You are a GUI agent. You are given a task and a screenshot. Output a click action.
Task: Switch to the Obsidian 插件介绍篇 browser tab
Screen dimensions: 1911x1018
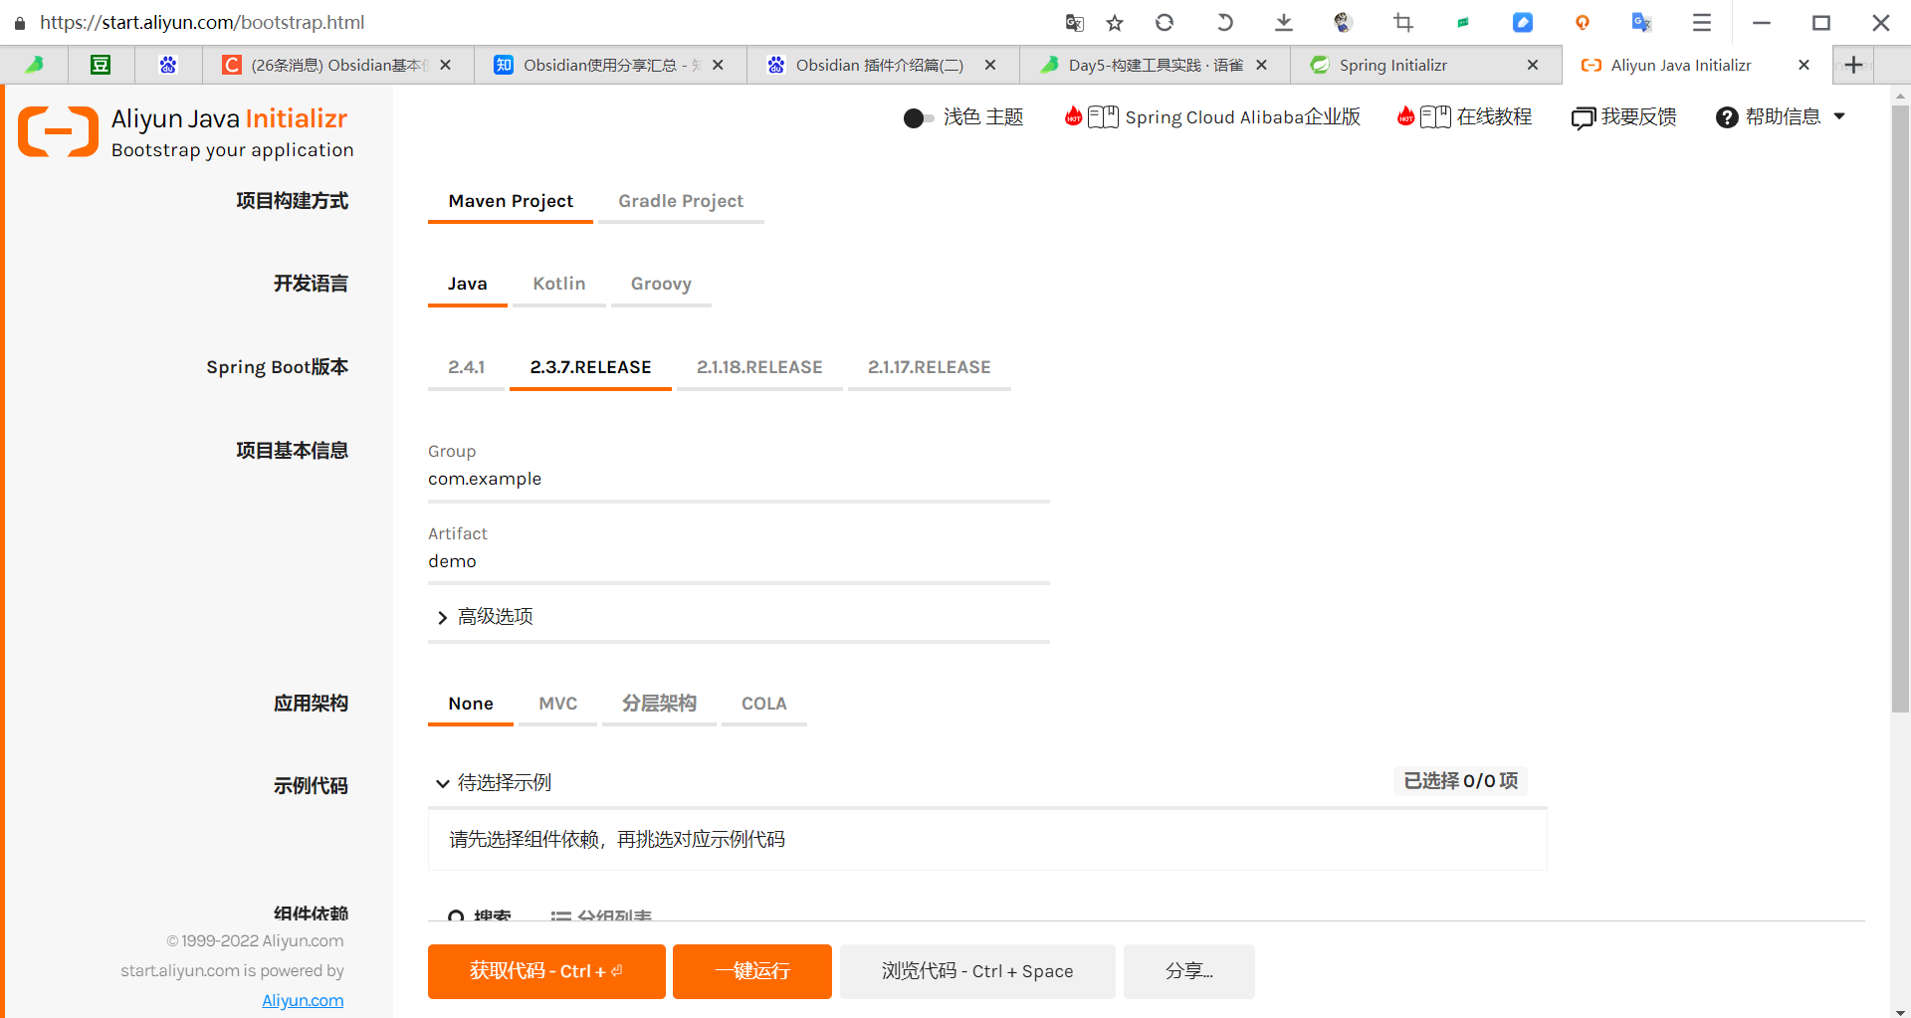click(x=882, y=65)
